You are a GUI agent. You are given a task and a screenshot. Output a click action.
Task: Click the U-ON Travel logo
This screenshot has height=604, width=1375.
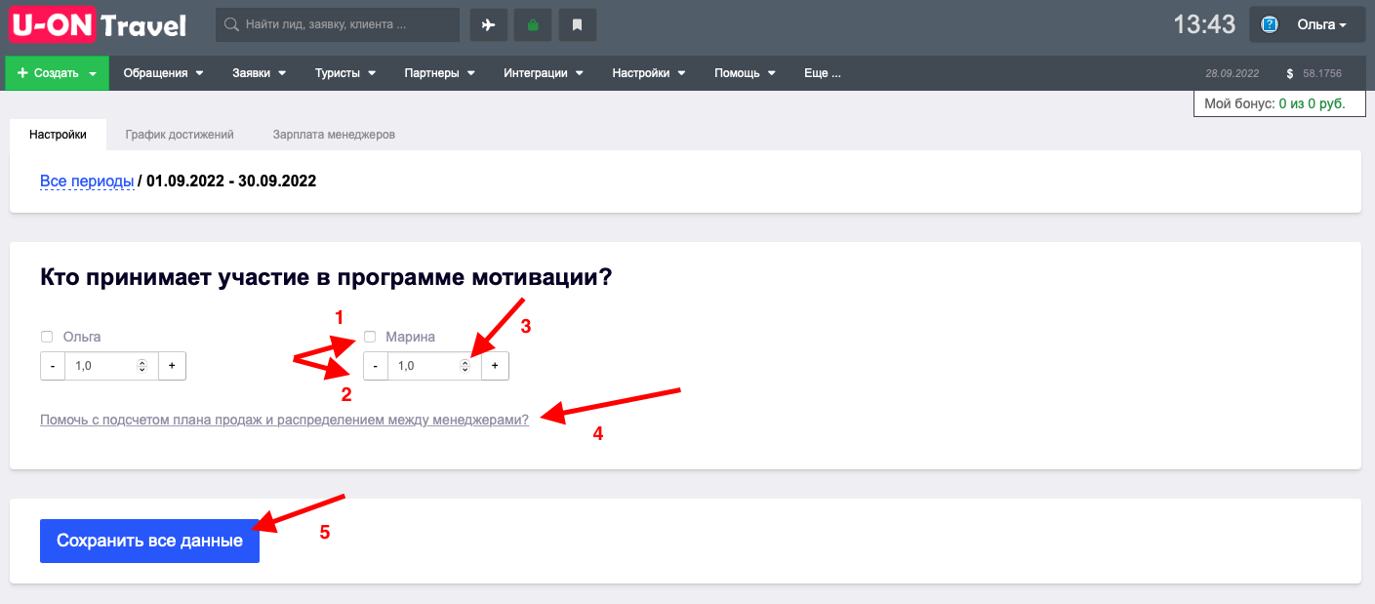point(98,24)
